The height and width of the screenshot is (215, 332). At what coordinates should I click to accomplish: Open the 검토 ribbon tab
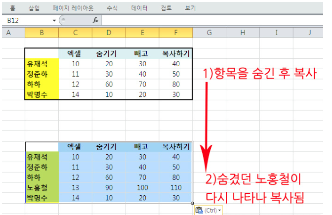(x=166, y=8)
